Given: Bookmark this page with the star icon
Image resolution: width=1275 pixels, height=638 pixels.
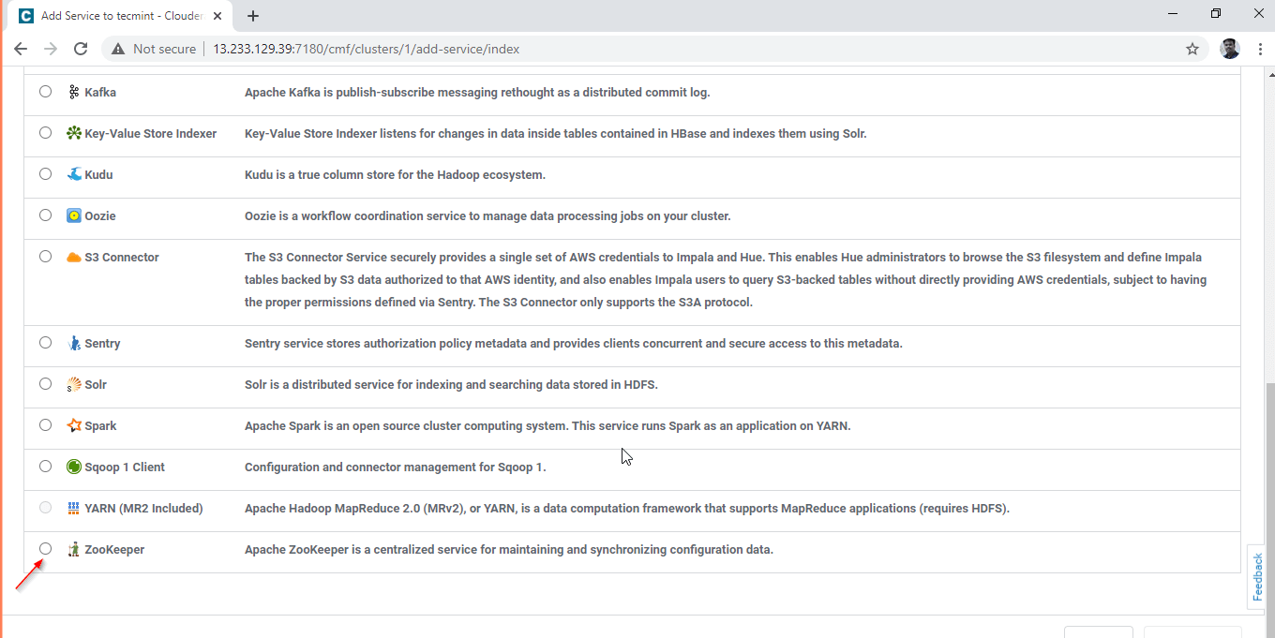Looking at the screenshot, I should (1192, 49).
